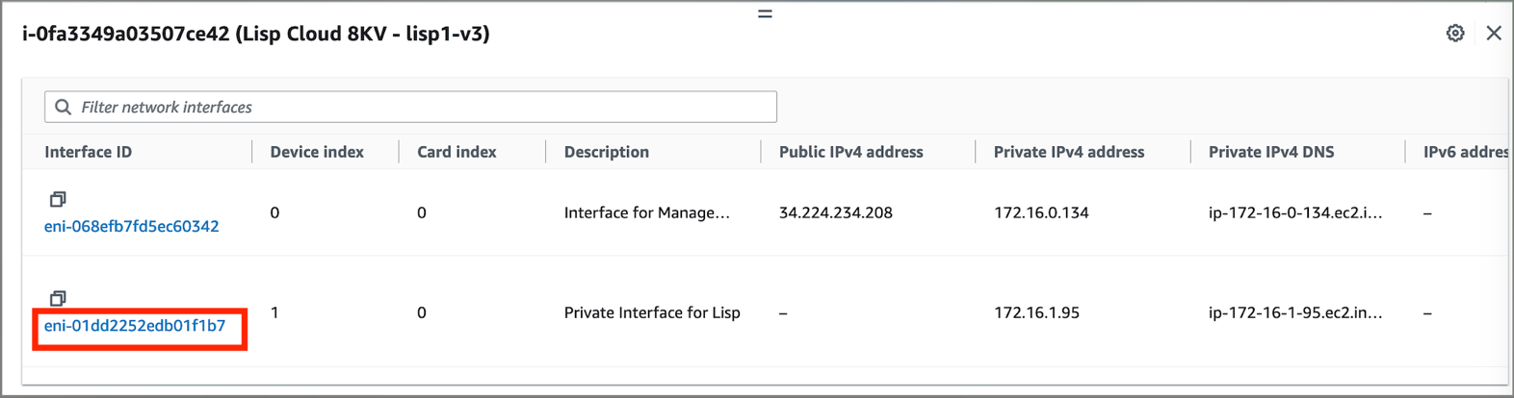
Task: Copy interface ID eni-01dd2252edb01f1b7
Action: [58, 298]
